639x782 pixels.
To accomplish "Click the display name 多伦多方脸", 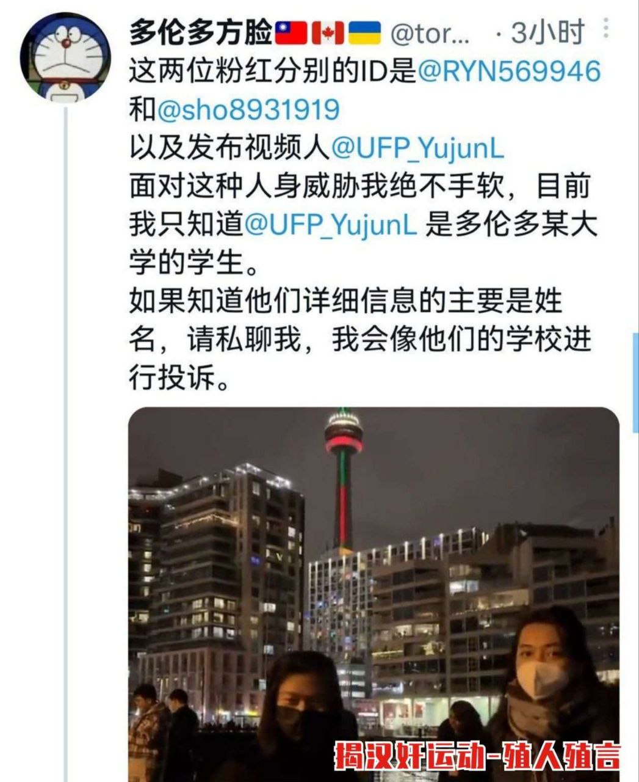I will point(200,32).
